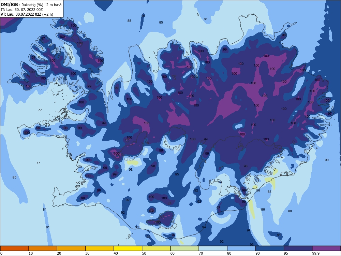The image size is (341, 256).
Task: Select the map humidity value '96'
Action: coord(99,190)
